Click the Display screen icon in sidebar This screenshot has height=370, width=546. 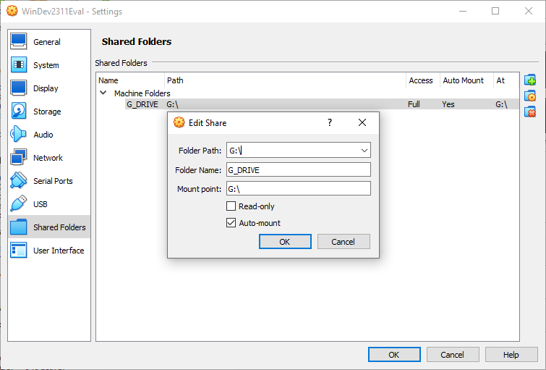coord(19,88)
